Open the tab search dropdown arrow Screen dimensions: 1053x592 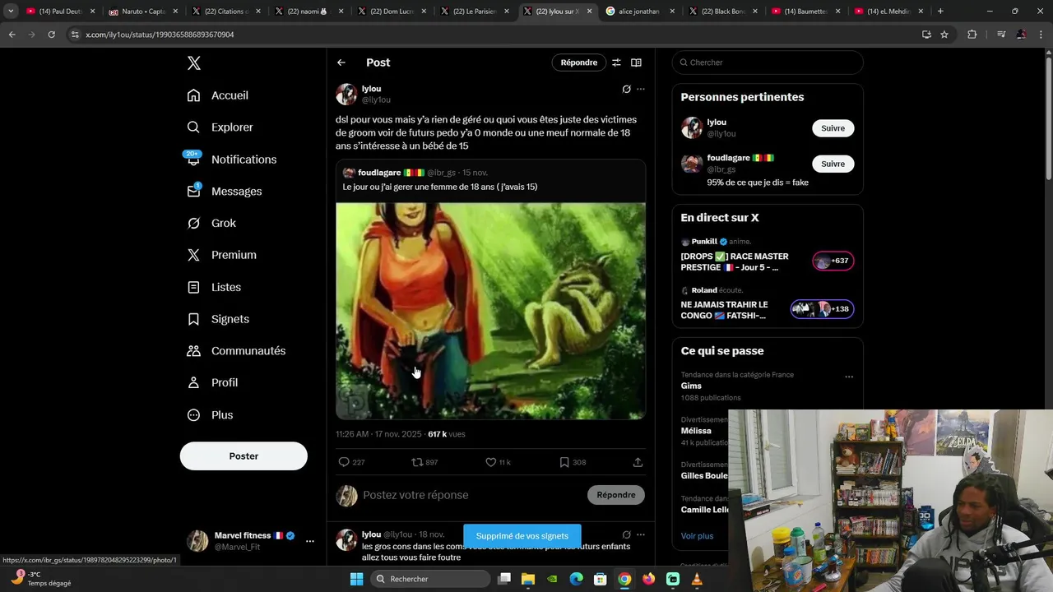click(11, 12)
